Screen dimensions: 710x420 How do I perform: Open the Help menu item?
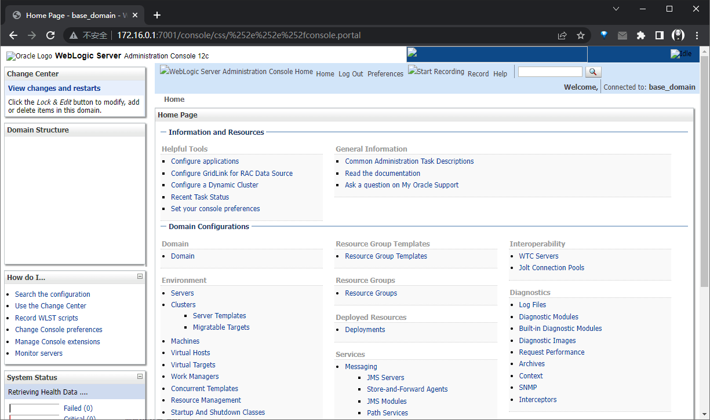(x=500, y=74)
